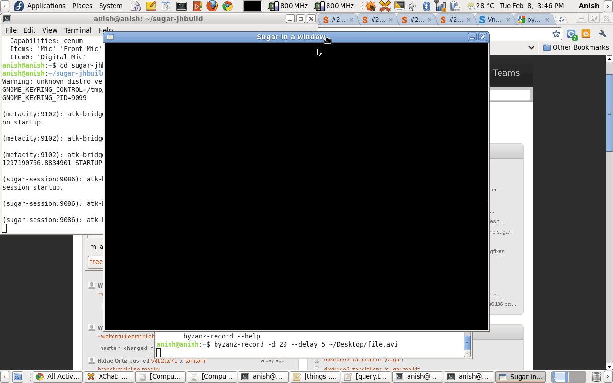The width and height of the screenshot is (613, 383).
Task: Click the Teams navigation link
Action: tap(506, 73)
